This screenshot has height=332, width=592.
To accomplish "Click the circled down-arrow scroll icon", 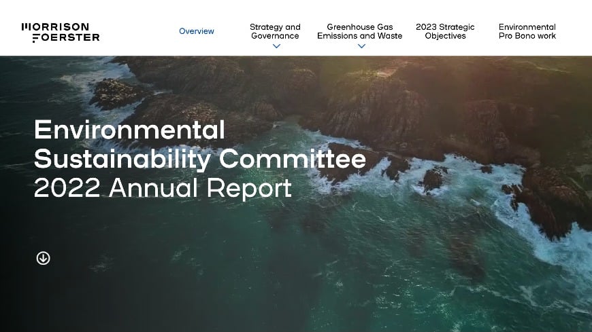I will (x=43, y=258).
